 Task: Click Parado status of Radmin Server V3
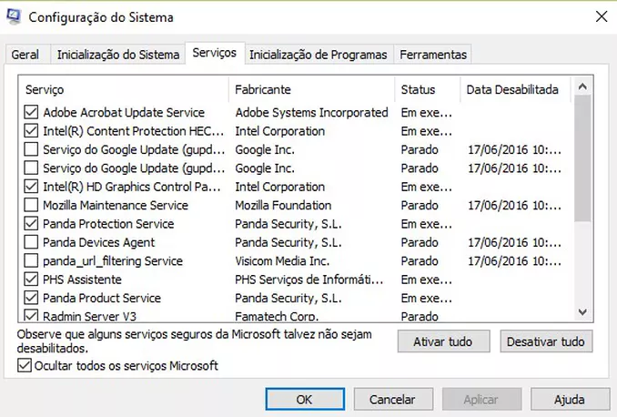pyautogui.click(x=420, y=316)
